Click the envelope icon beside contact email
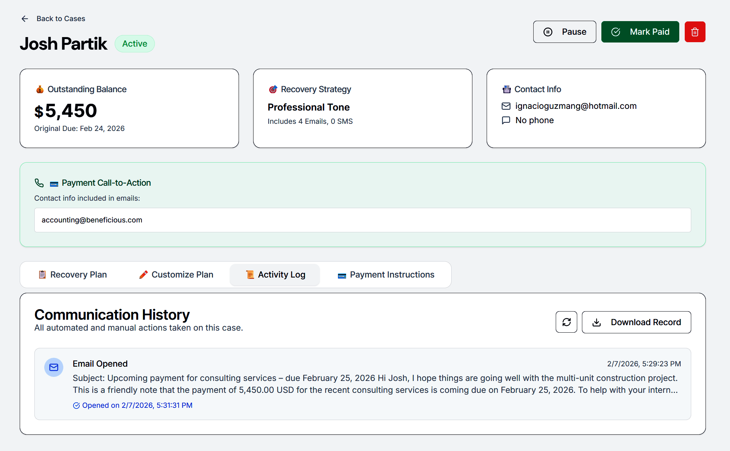Screen dimensions: 730x451 click(506, 106)
